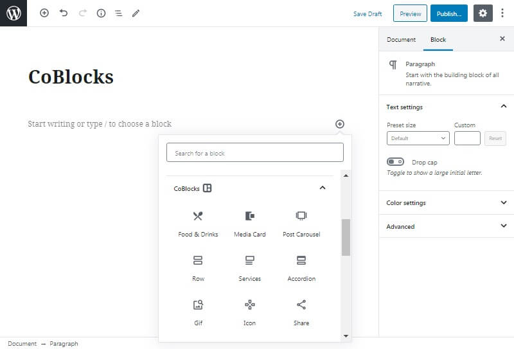Viewport: 514px width, 349px height.
Task: Expand the Advanced panel
Action: [x=446, y=226]
